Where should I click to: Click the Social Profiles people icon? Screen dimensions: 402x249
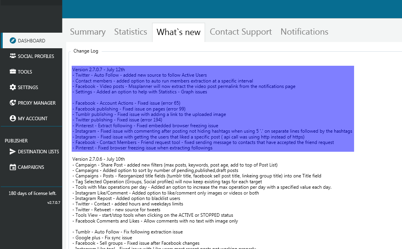click(x=12, y=56)
